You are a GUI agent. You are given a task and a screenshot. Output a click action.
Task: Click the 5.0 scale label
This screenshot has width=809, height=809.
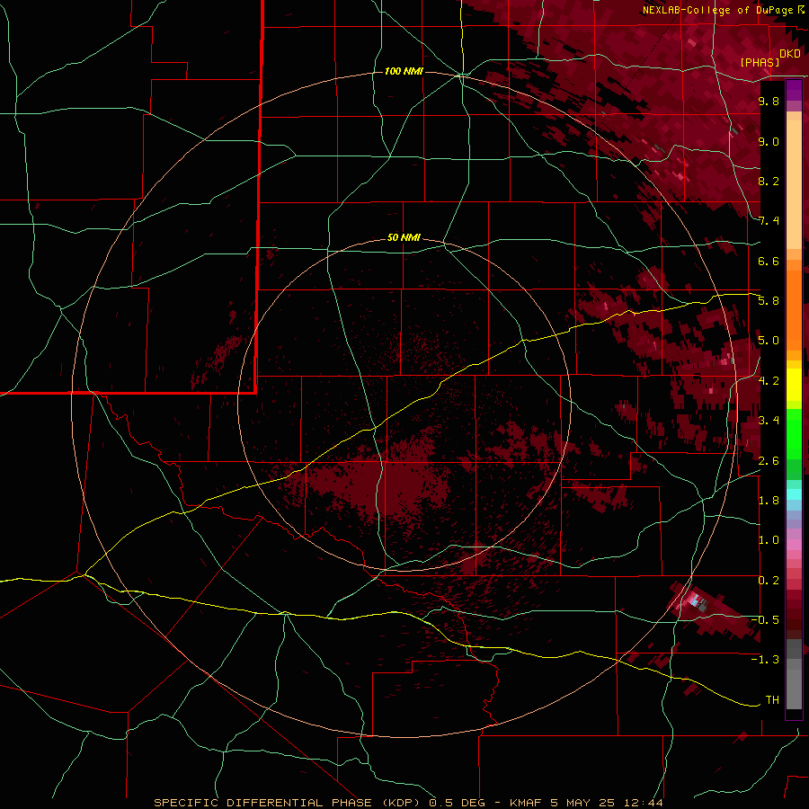coord(769,341)
